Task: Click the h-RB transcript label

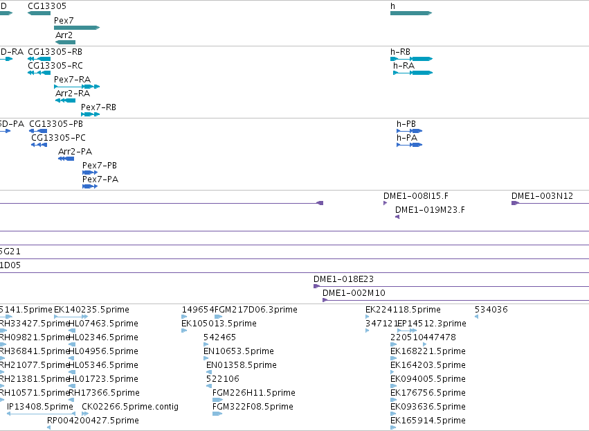Action: (x=401, y=52)
